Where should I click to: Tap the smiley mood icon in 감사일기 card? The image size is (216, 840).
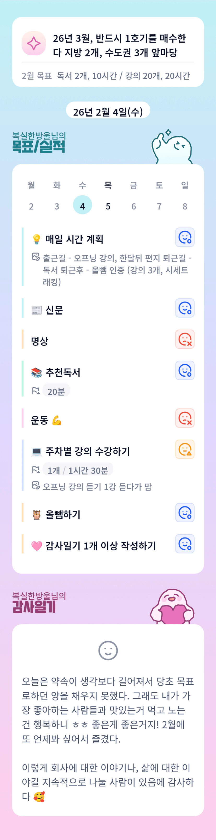coord(108,651)
